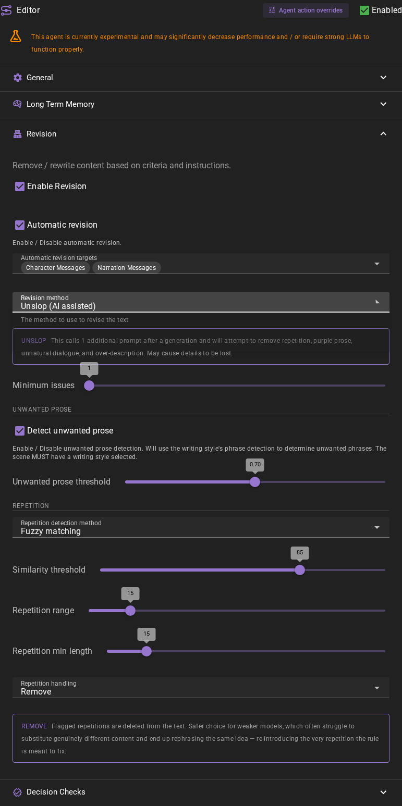Open Automatic revision targets dropdown arrow
Viewport: 402px width, 806px height.
pyautogui.click(x=377, y=264)
